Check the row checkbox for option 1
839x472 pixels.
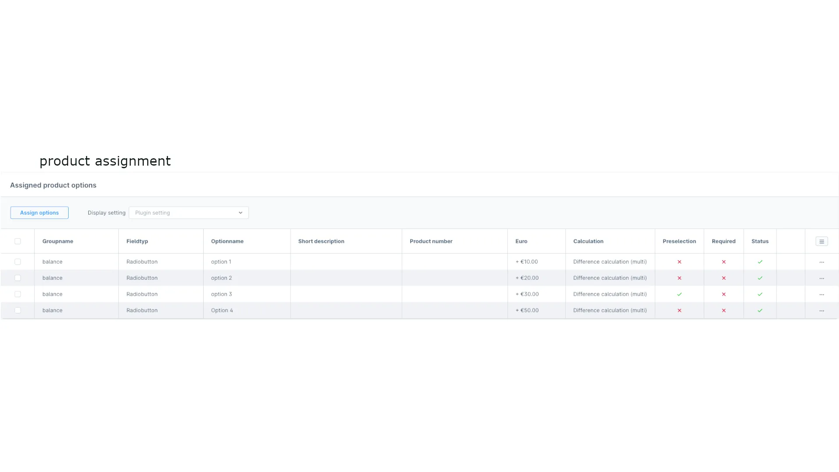coord(17,261)
